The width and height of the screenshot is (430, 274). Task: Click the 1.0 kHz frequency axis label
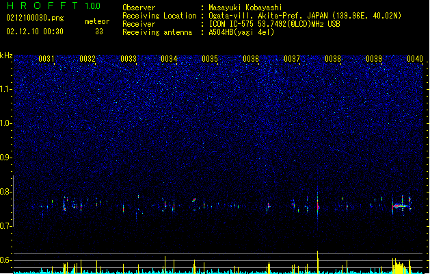tap(6, 123)
